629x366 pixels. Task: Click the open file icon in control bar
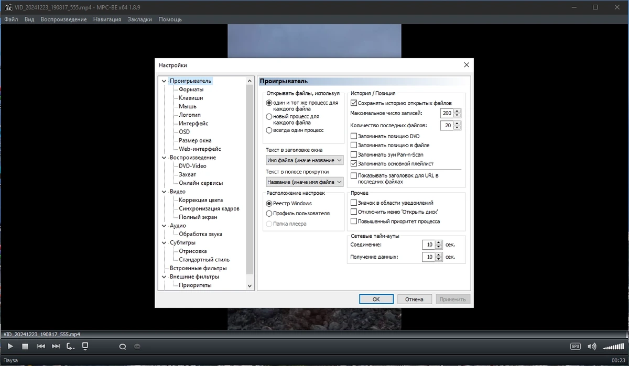point(85,346)
